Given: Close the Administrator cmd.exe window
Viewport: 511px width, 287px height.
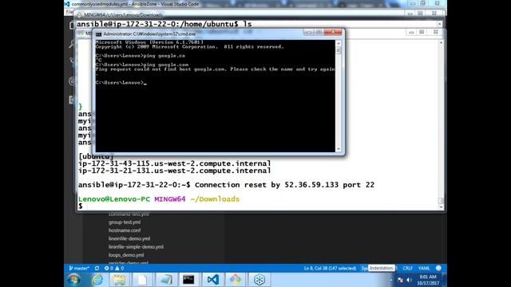Looking at the screenshot, I should tap(333, 32).
